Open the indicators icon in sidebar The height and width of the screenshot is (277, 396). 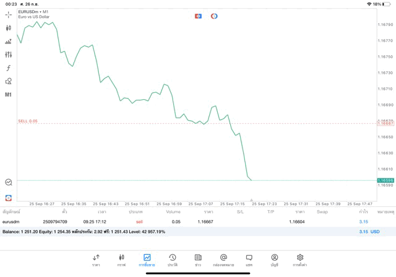pos(9,42)
